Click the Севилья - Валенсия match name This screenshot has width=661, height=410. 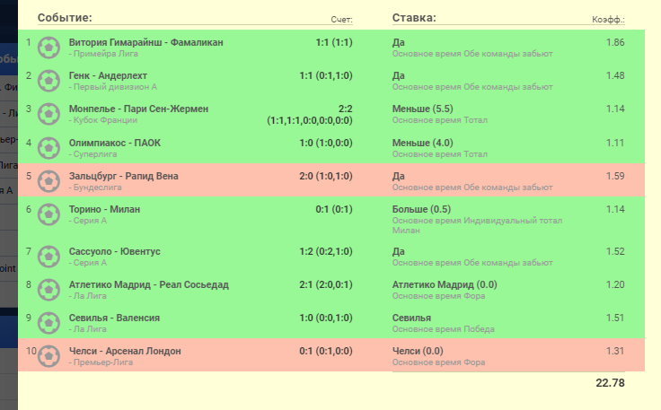click(114, 318)
